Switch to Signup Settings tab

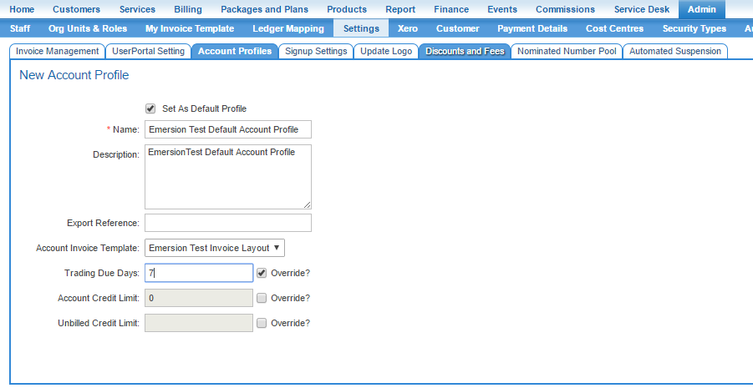point(316,52)
